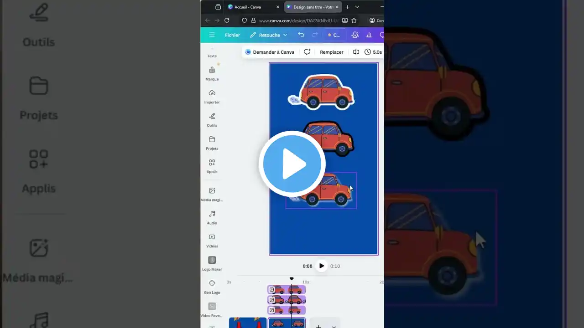This screenshot has height=328, width=584.
Task: Select the Outils drawing tools icon
Action: click(212, 119)
